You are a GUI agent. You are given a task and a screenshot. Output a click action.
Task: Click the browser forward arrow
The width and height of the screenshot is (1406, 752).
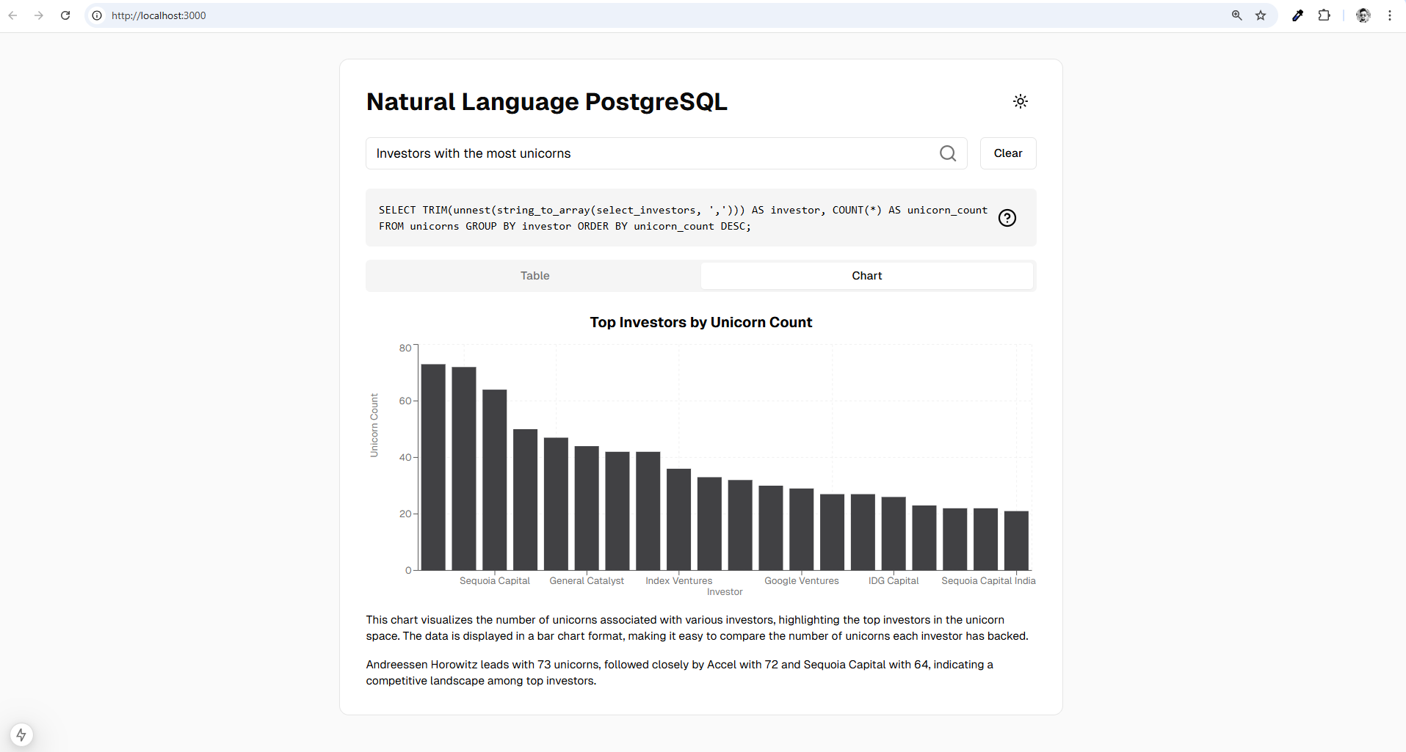click(x=39, y=15)
